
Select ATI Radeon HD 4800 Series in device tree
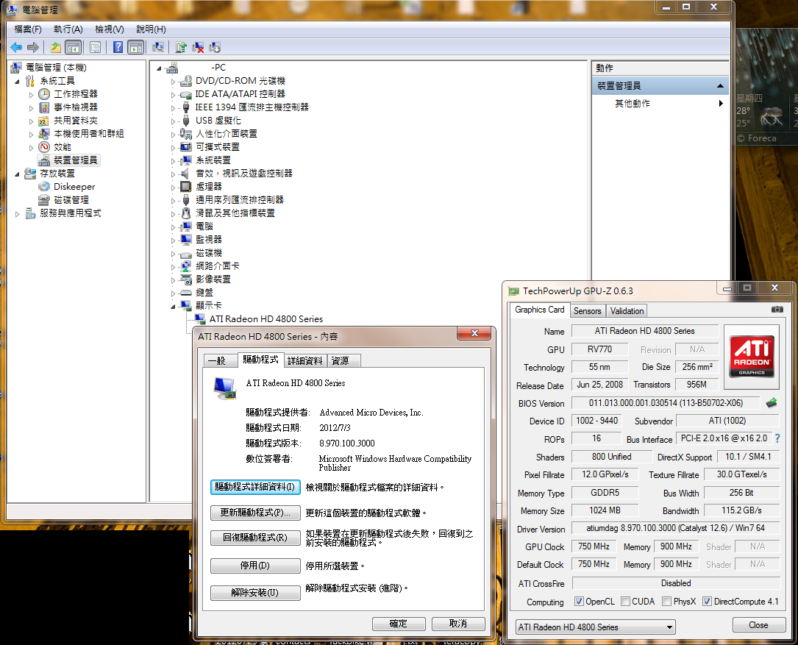266,319
